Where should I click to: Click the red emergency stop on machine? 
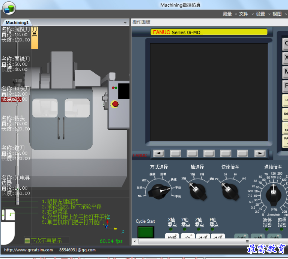(x=115, y=104)
